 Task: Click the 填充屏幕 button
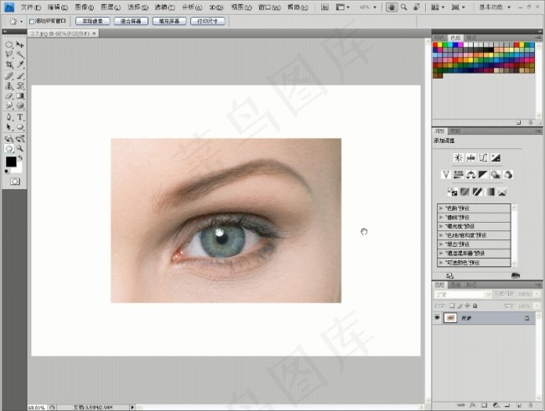tap(169, 21)
